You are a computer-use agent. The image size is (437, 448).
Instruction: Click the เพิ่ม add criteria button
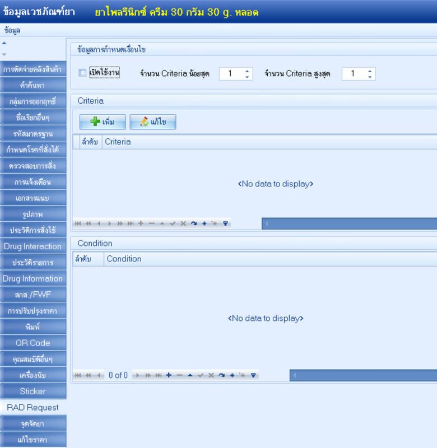point(103,122)
